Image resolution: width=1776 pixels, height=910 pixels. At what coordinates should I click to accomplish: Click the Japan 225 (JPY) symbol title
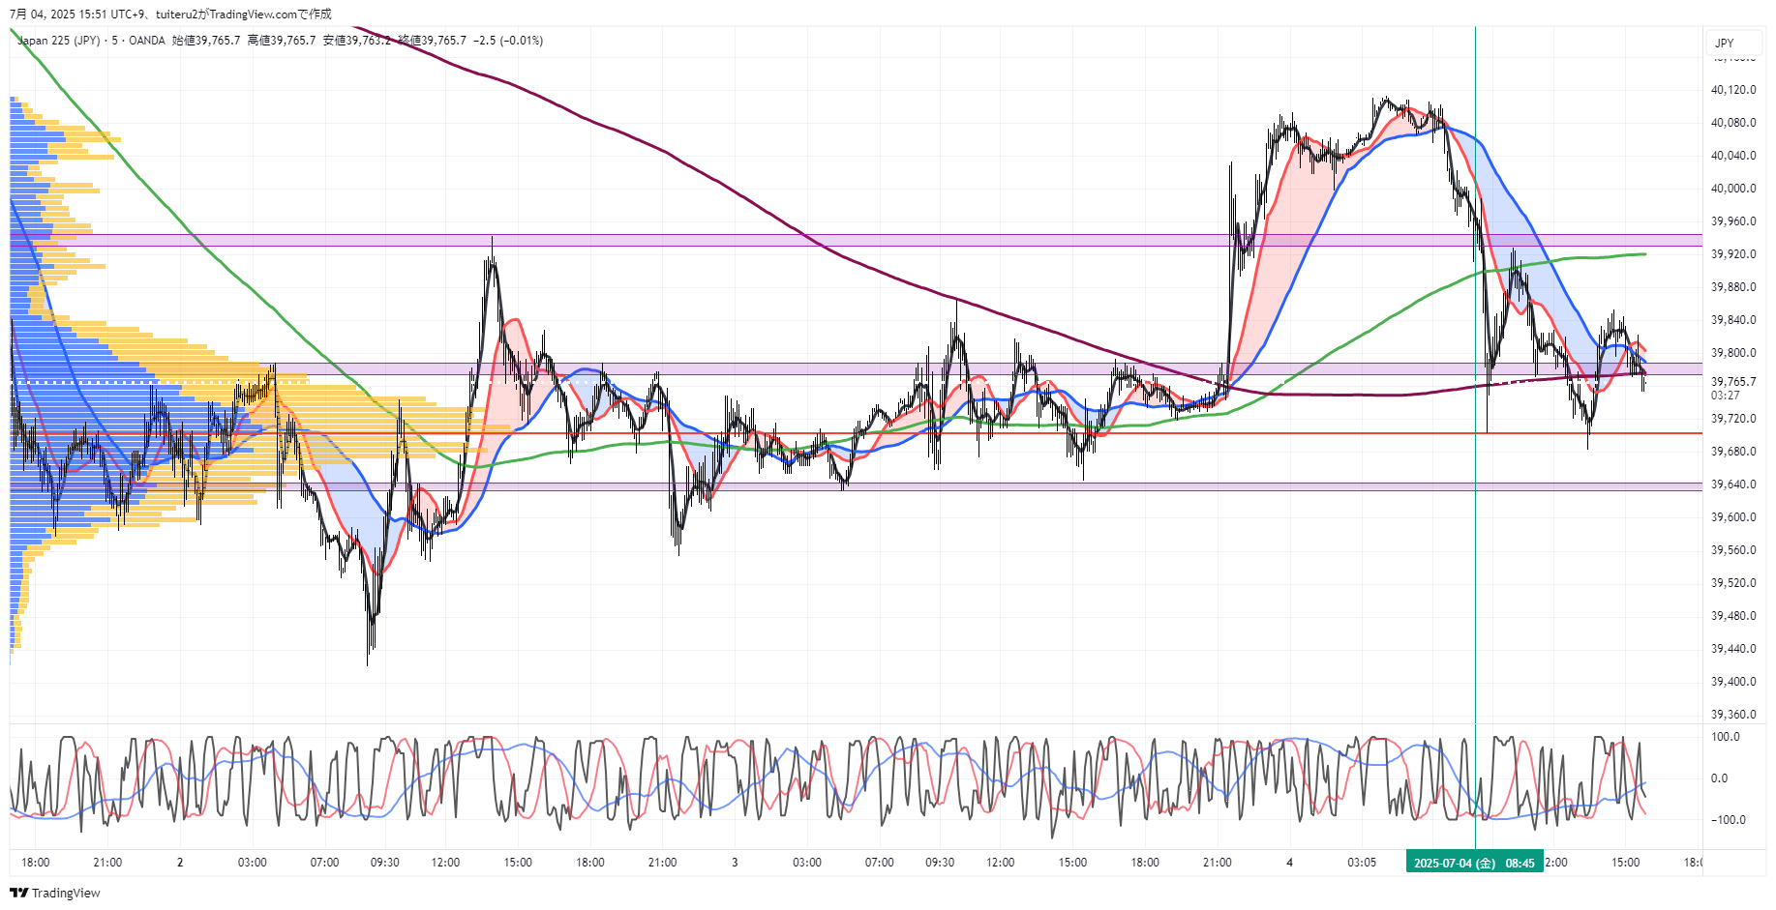point(58,41)
